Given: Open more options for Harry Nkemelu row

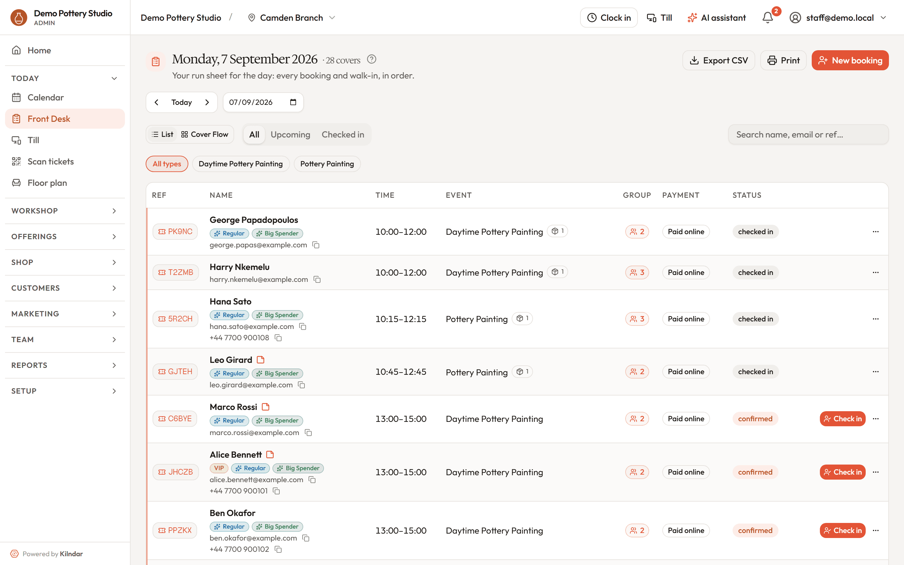Looking at the screenshot, I should (876, 272).
